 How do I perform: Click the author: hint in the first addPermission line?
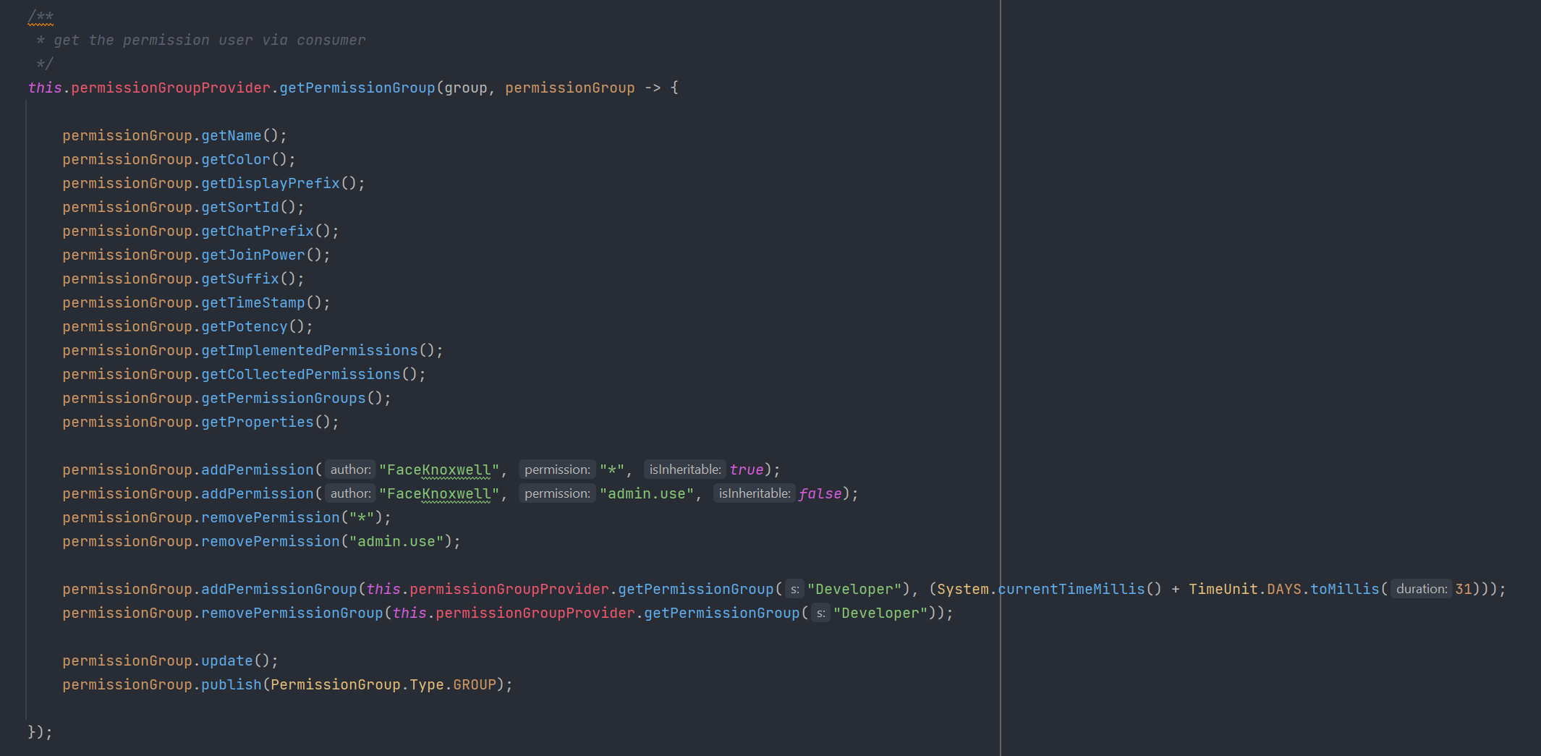tap(350, 470)
